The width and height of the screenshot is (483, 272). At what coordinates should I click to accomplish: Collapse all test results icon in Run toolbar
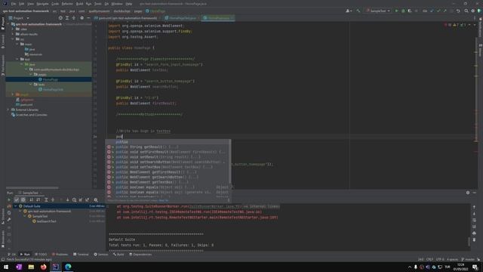click(x=53, y=199)
